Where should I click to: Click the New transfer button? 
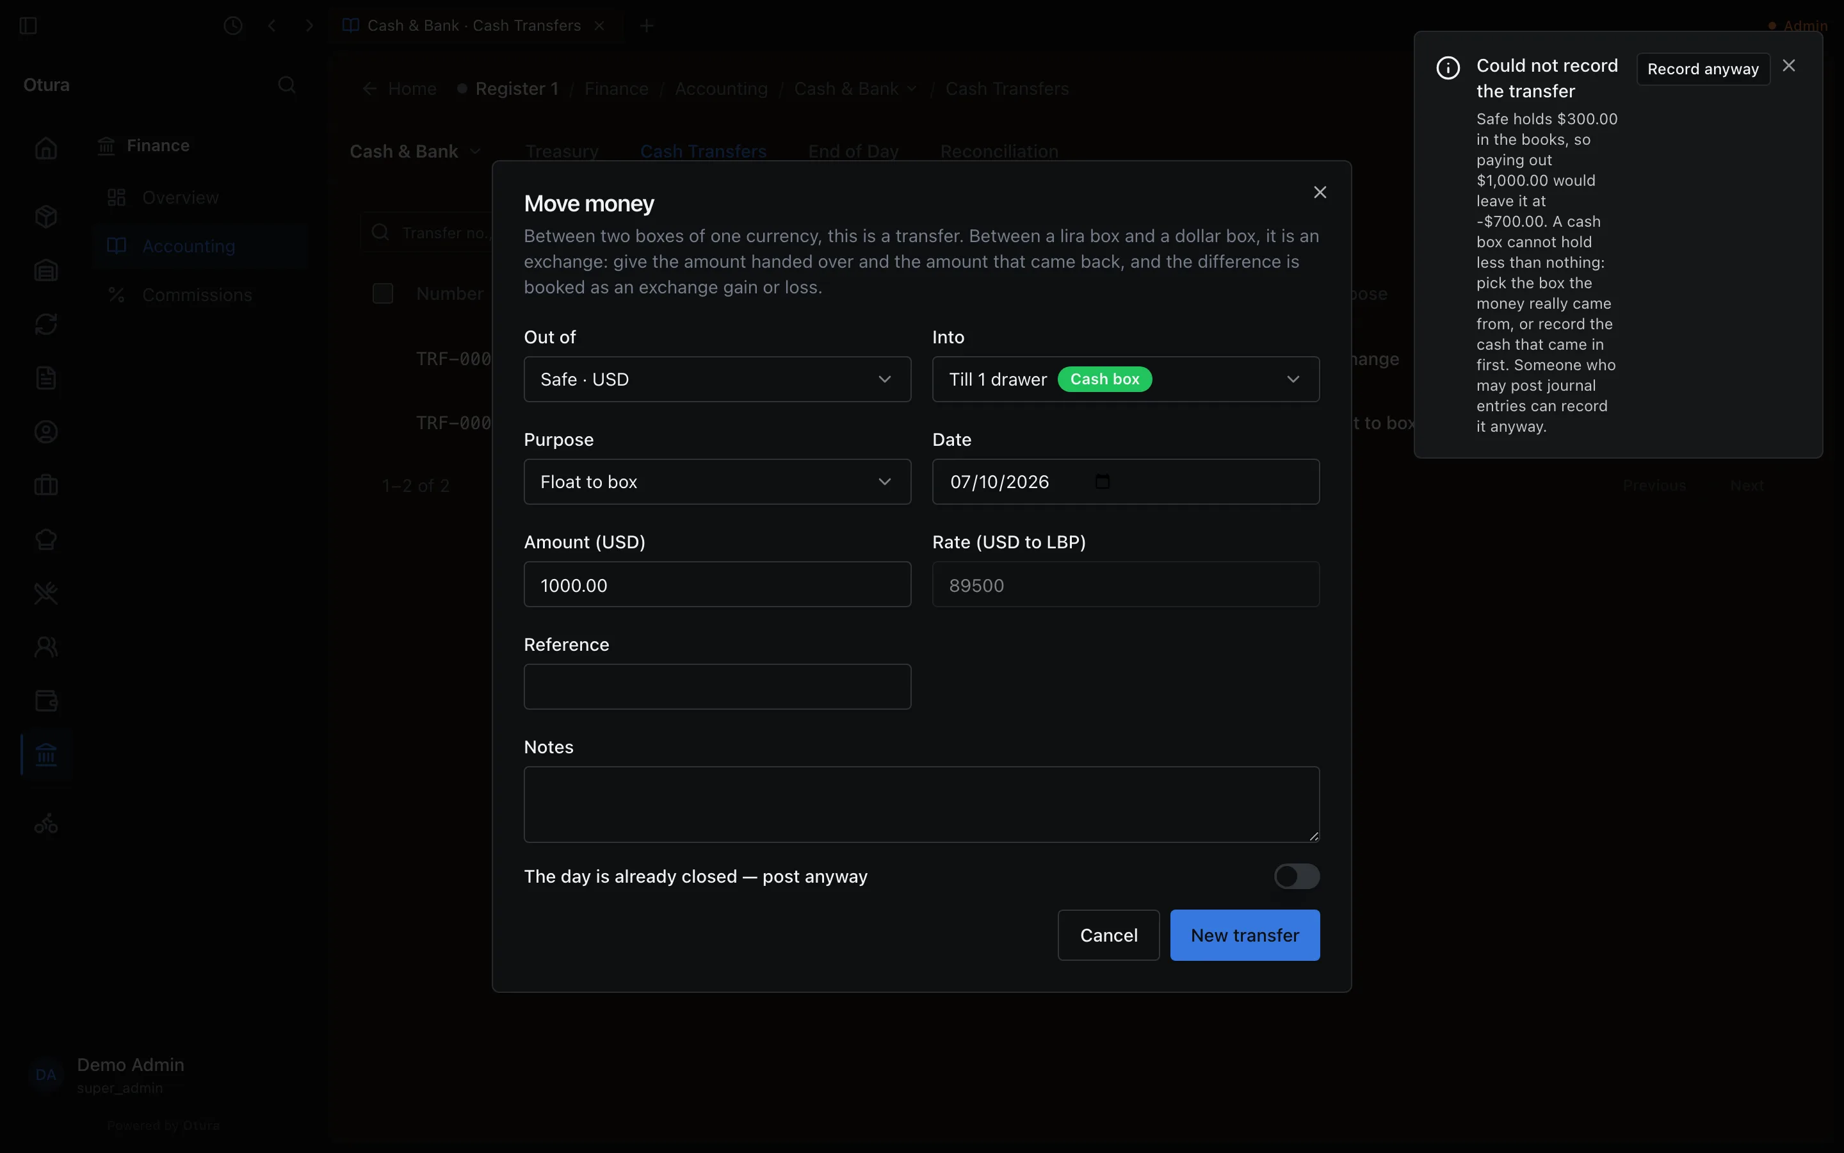coord(1244,935)
